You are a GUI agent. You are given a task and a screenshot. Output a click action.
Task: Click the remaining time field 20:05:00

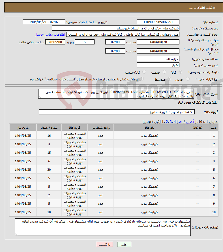(x=55, y=42)
